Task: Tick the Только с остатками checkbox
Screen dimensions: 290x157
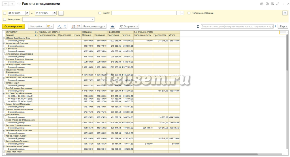Action: click(189, 13)
